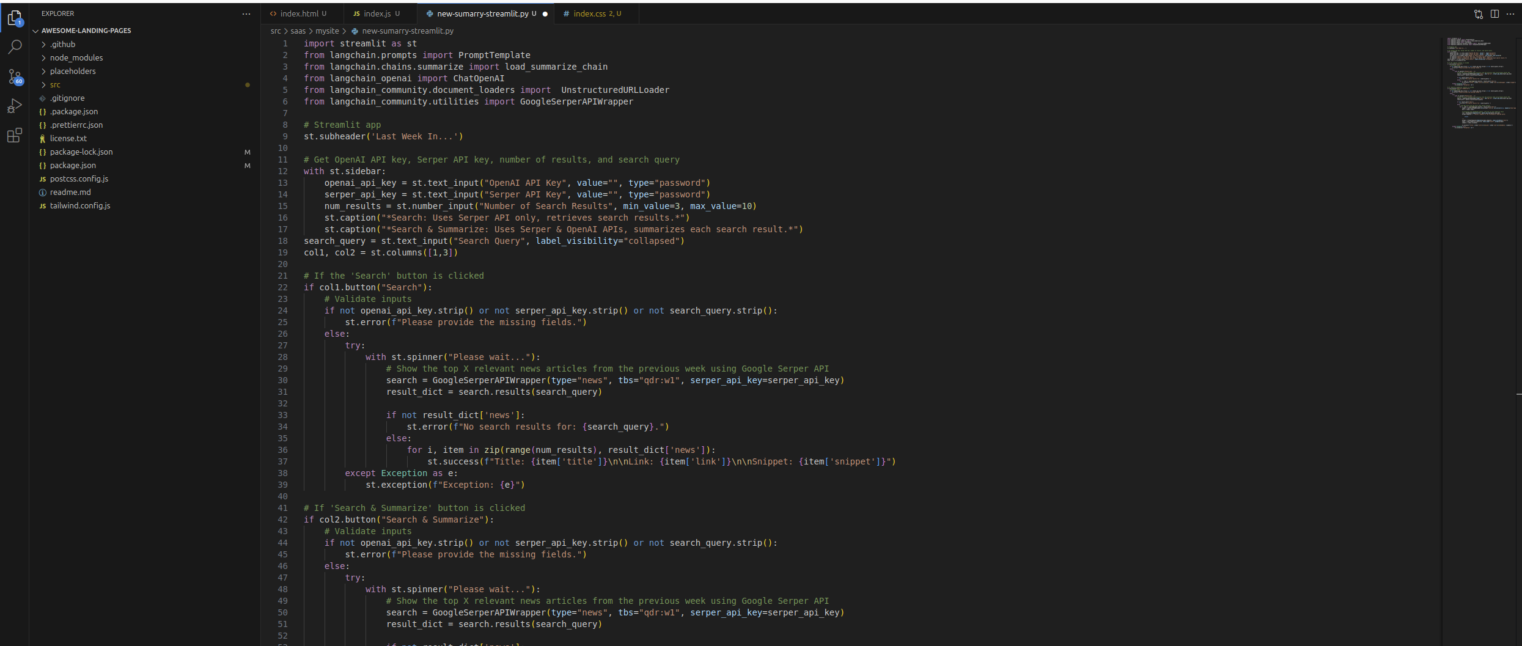Screen dimensions: 1522x646
Task: Open the Extensions view icon
Action: pyautogui.click(x=15, y=136)
